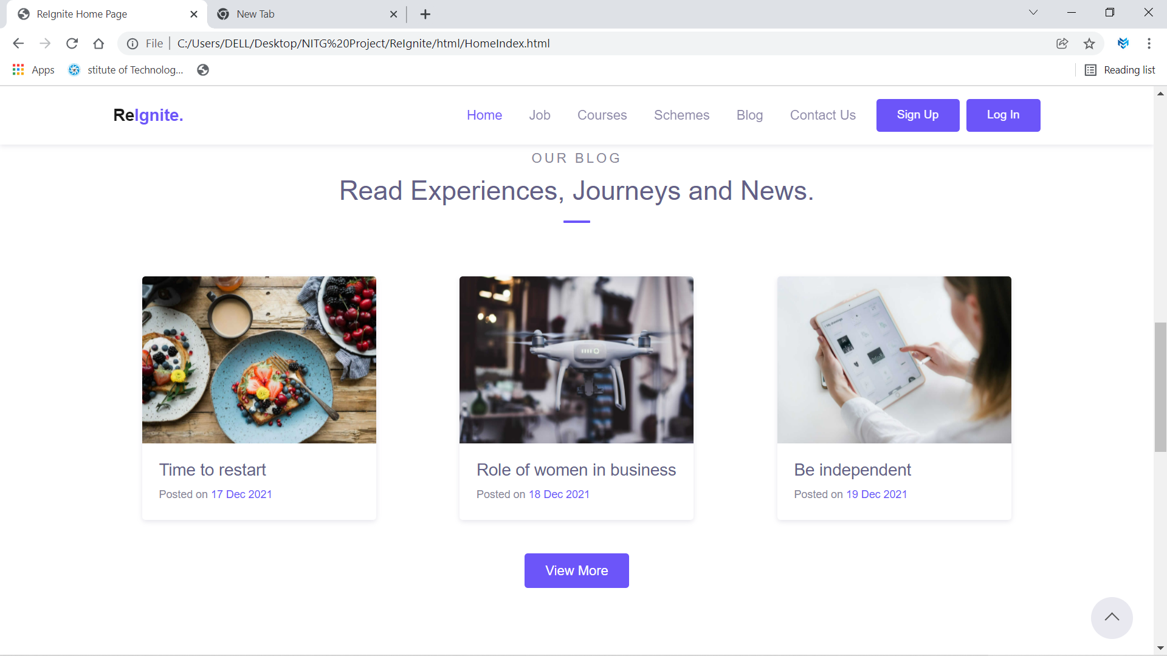Screen dimensions: 1167x656
Task: Click the share page icon in address bar
Action: coord(1062,43)
